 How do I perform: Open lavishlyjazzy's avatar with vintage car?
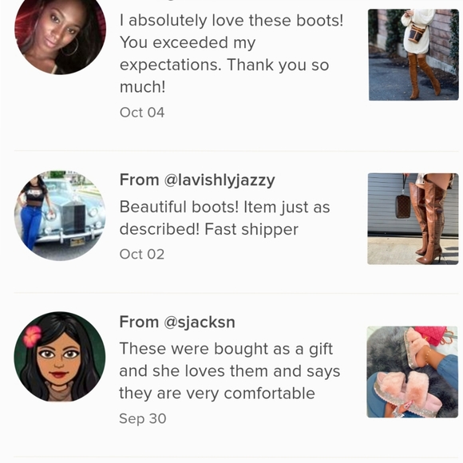tap(60, 216)
